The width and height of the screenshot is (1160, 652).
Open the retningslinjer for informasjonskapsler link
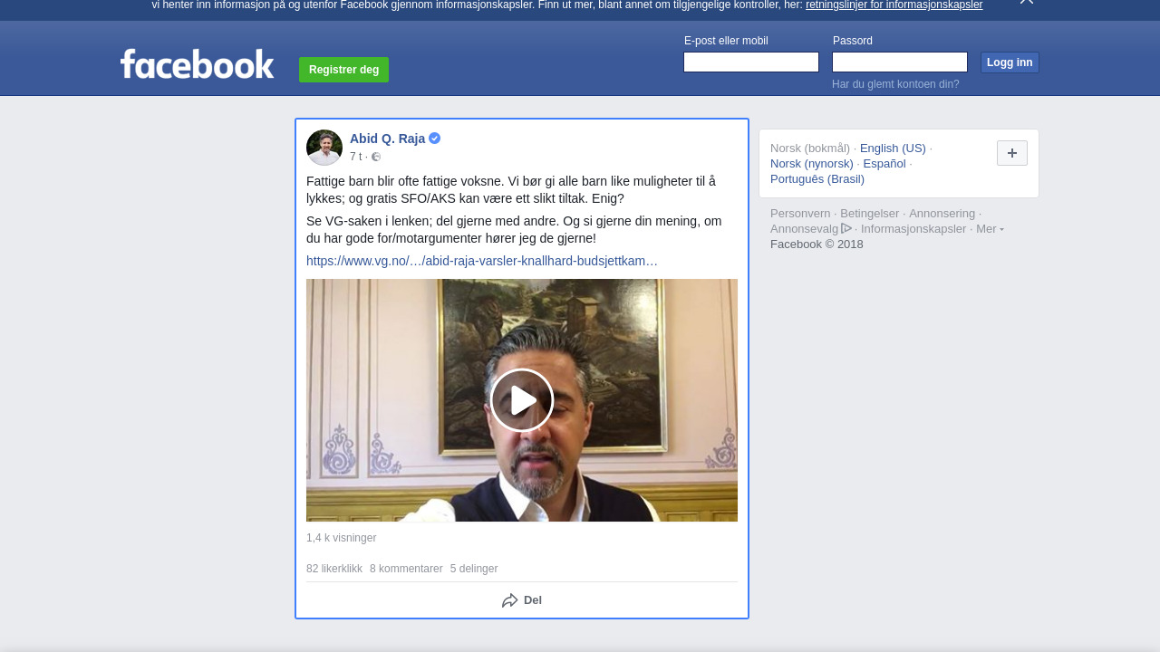pyautogui.click(x=894, y=5)
